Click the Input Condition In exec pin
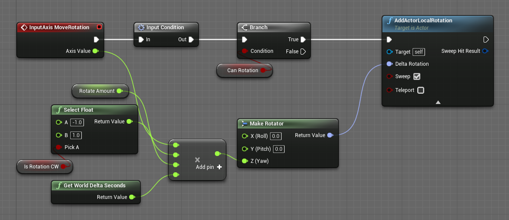 141,40
